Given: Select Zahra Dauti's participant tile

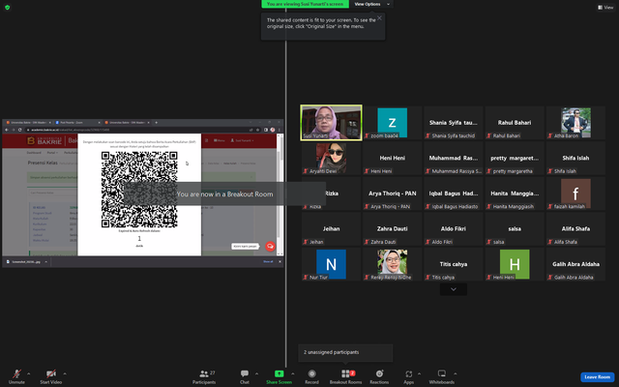Looking at the screenshot, I should click(x=392, y=228).
